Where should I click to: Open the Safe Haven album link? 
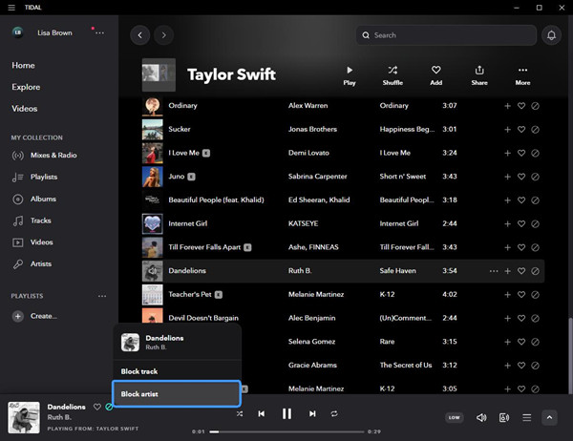(397, 271)
